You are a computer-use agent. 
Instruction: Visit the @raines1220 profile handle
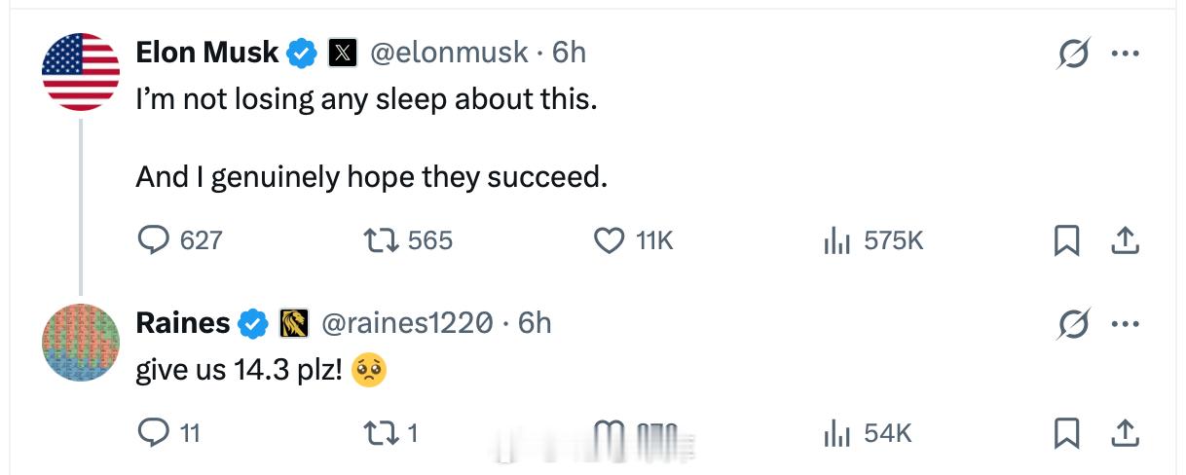point(406,322)
